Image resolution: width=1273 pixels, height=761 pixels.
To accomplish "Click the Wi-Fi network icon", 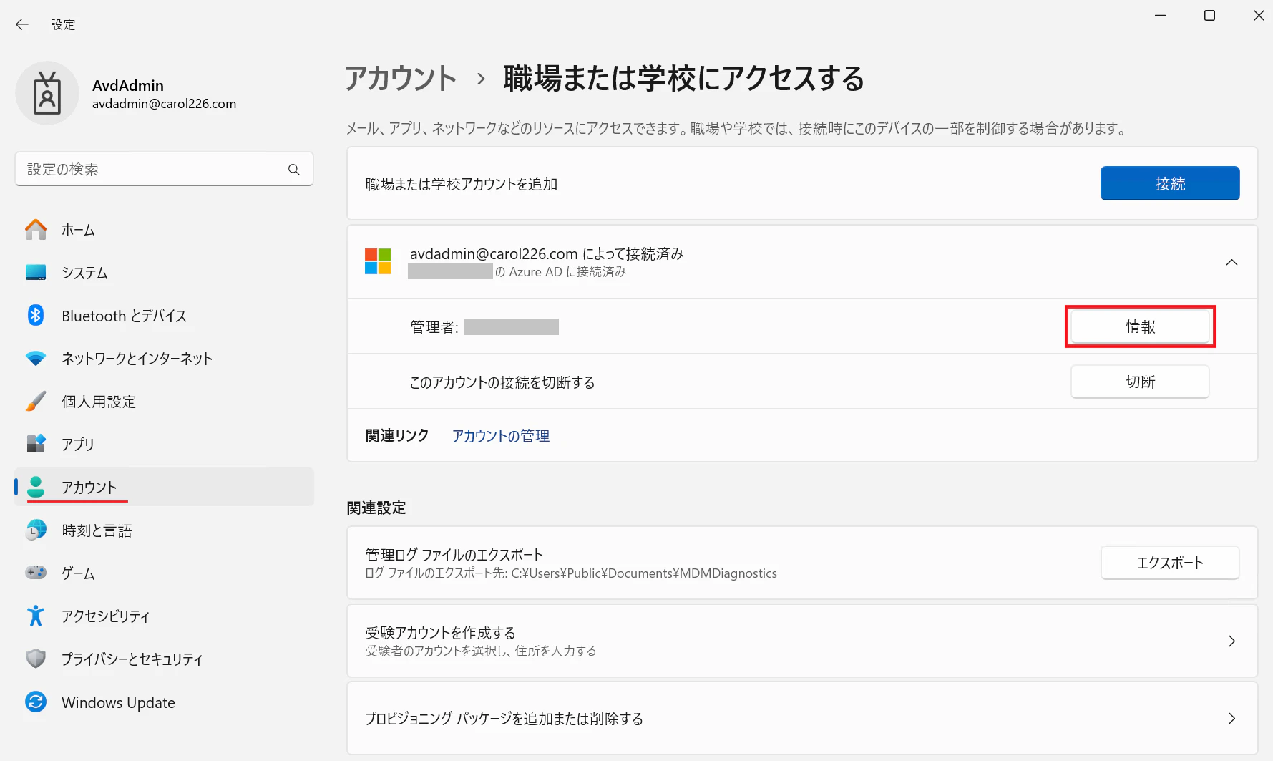I will 36,359.
